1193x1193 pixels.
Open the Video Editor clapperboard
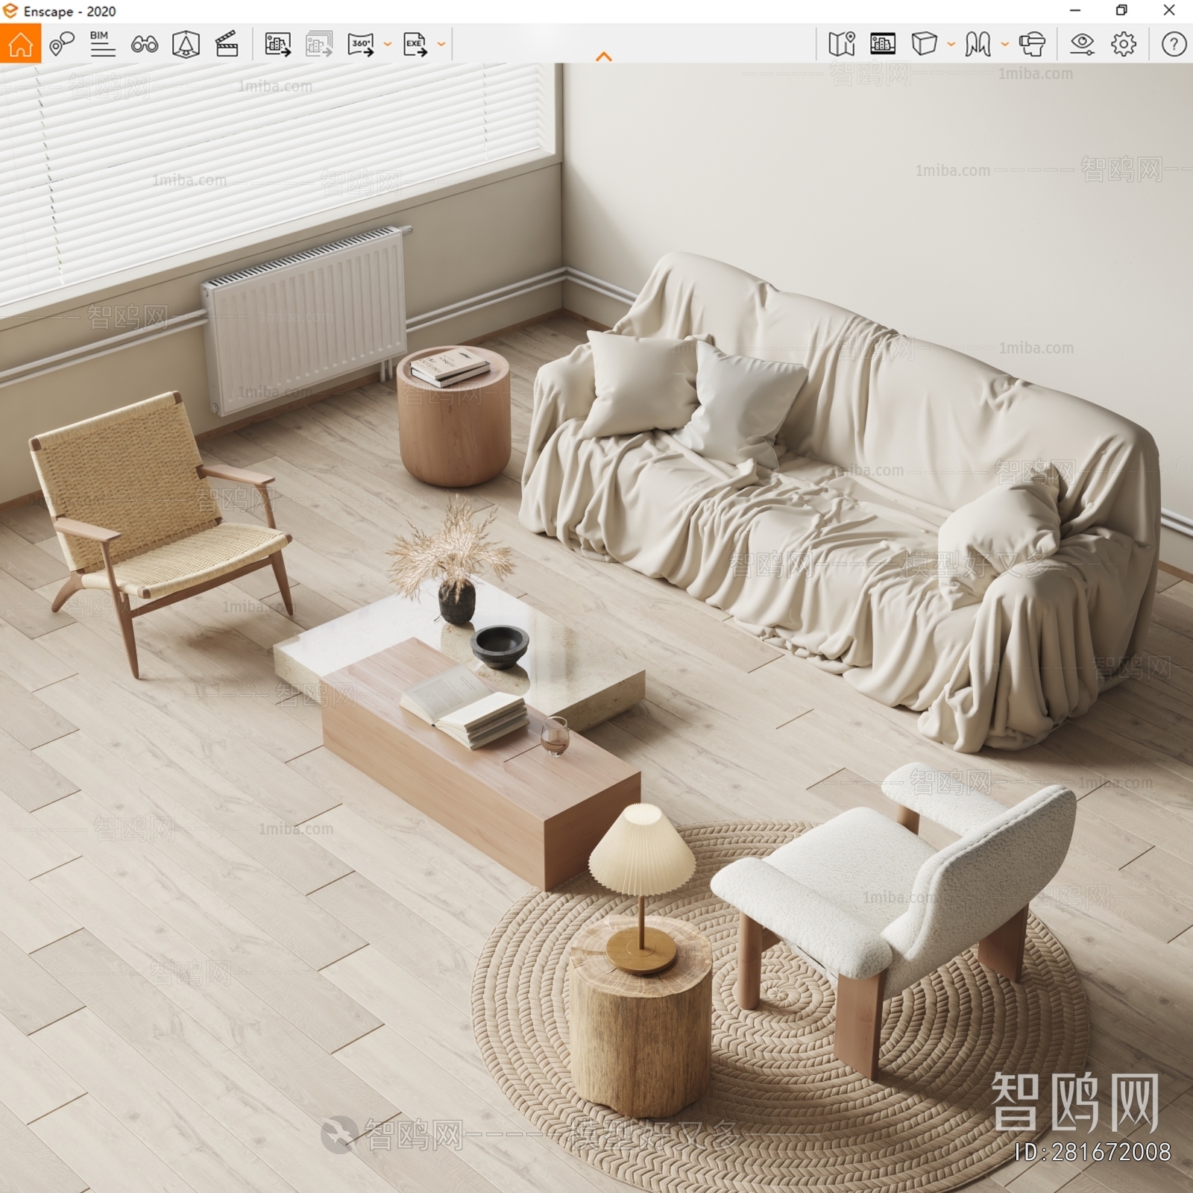[x=227, y=45]
